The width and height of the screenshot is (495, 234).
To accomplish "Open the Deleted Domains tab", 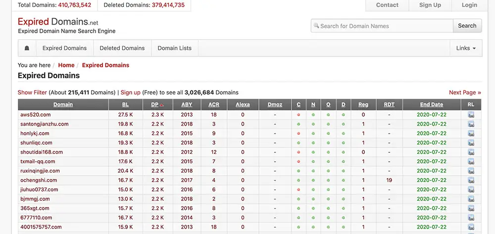I will pos(122,48).
